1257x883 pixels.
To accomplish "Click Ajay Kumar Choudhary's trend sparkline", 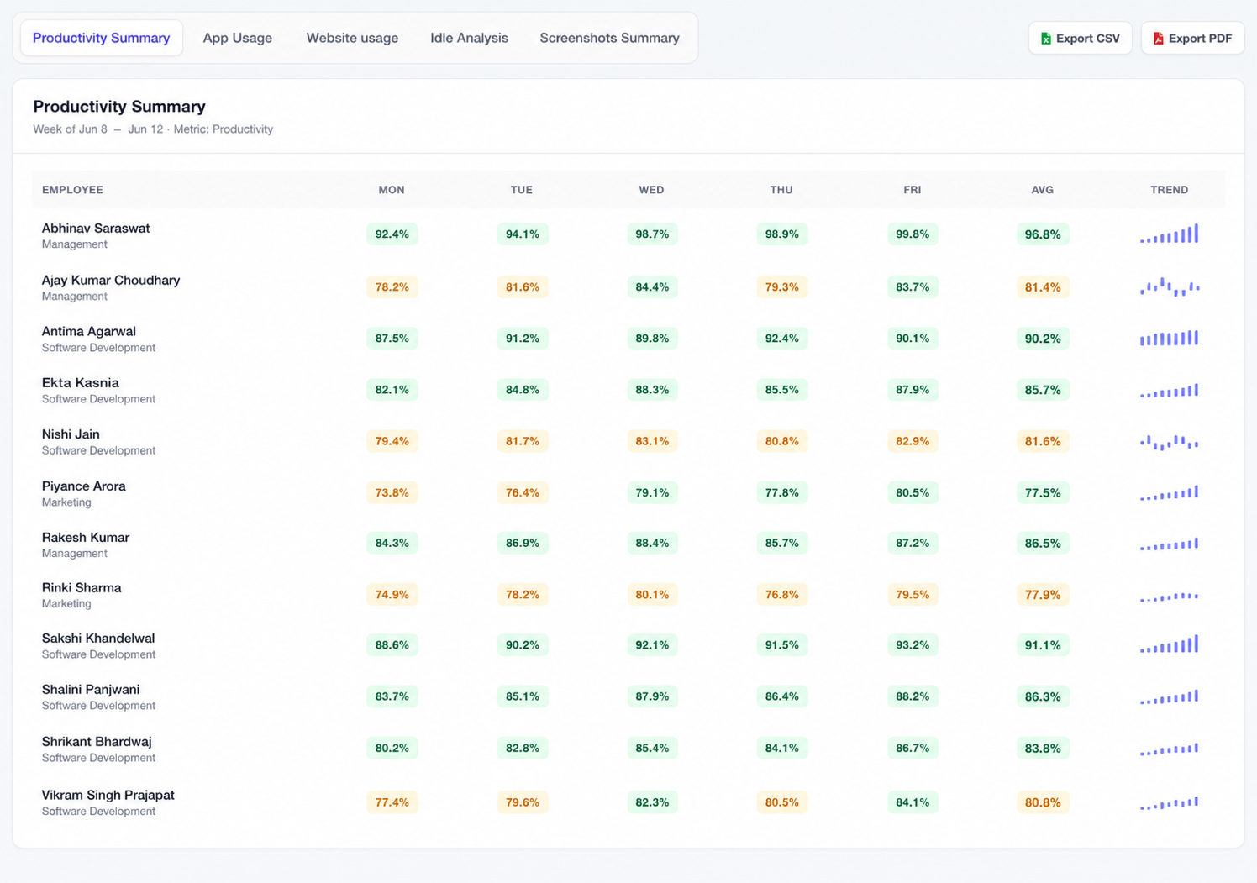I will point(1169,286).
